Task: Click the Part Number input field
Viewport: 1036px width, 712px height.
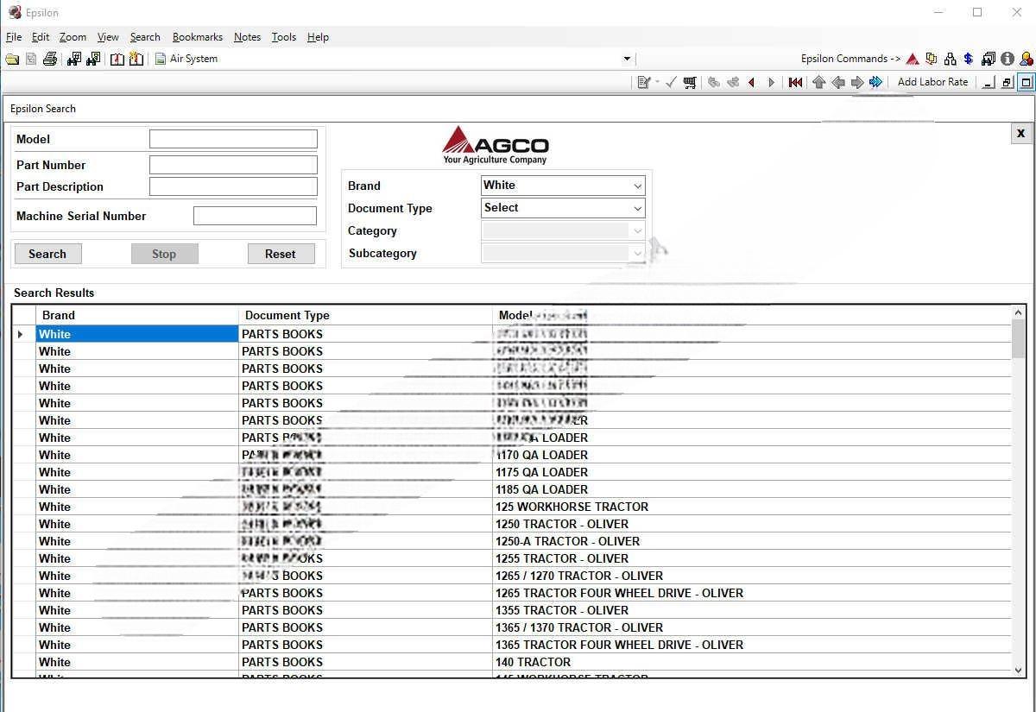Action: [x=233, y=165]
